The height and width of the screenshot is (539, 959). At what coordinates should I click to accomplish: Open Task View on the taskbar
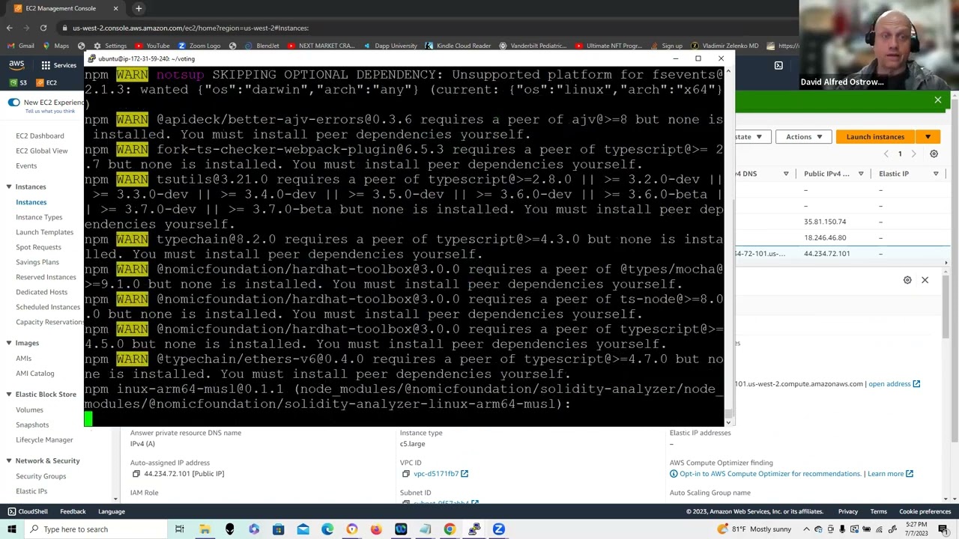(x=180, y=529)
